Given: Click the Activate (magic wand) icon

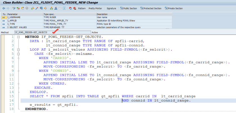Looking at the screenshot, I should (x=37, y=8).
